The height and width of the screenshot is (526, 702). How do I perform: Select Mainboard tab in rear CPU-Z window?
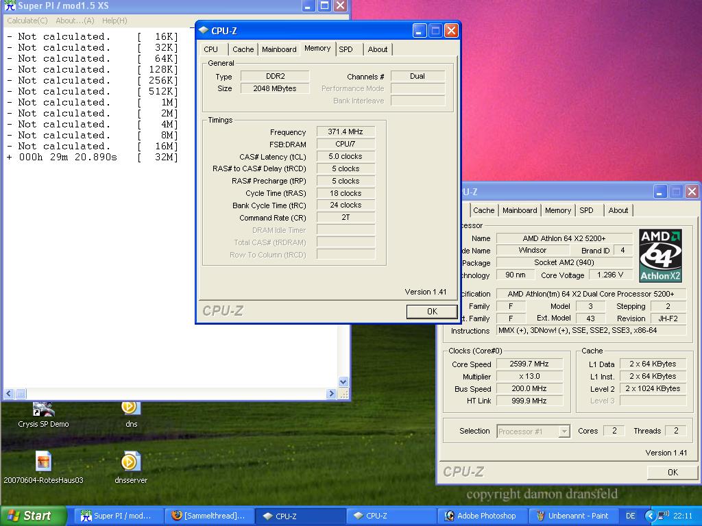click(520, 210)
